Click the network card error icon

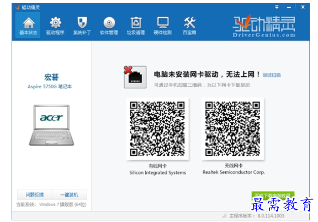135,77
